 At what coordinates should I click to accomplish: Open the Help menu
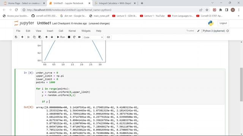(x=99, y=31)
